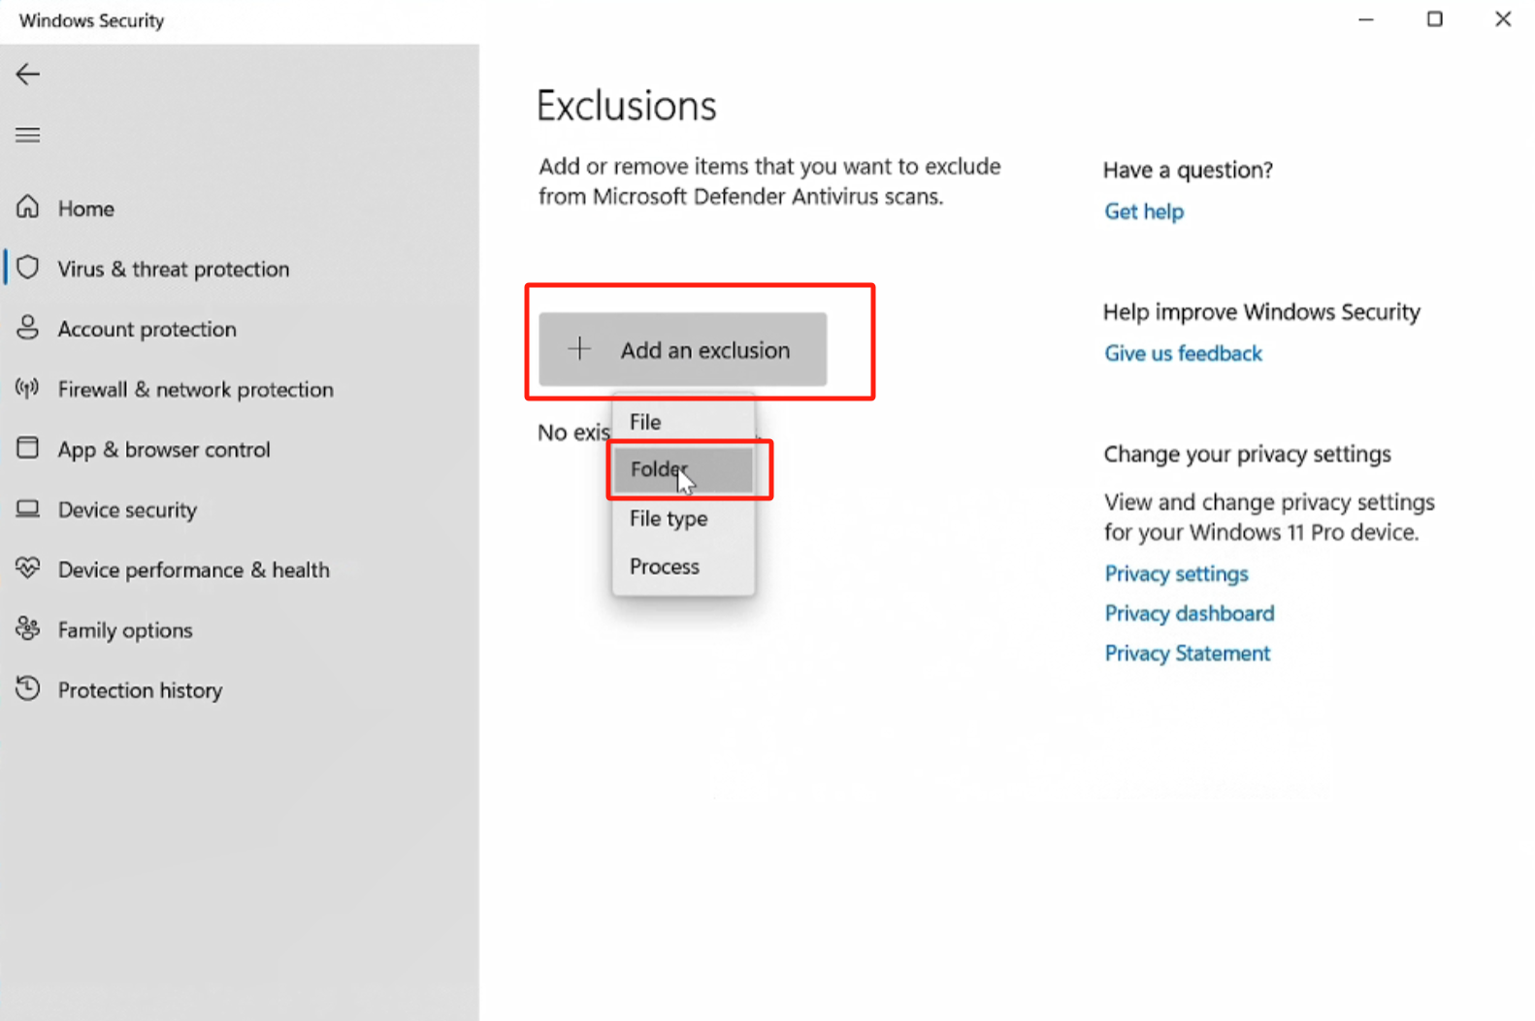Open the Get help link

pyautogui.click(x=1144, y=211)
